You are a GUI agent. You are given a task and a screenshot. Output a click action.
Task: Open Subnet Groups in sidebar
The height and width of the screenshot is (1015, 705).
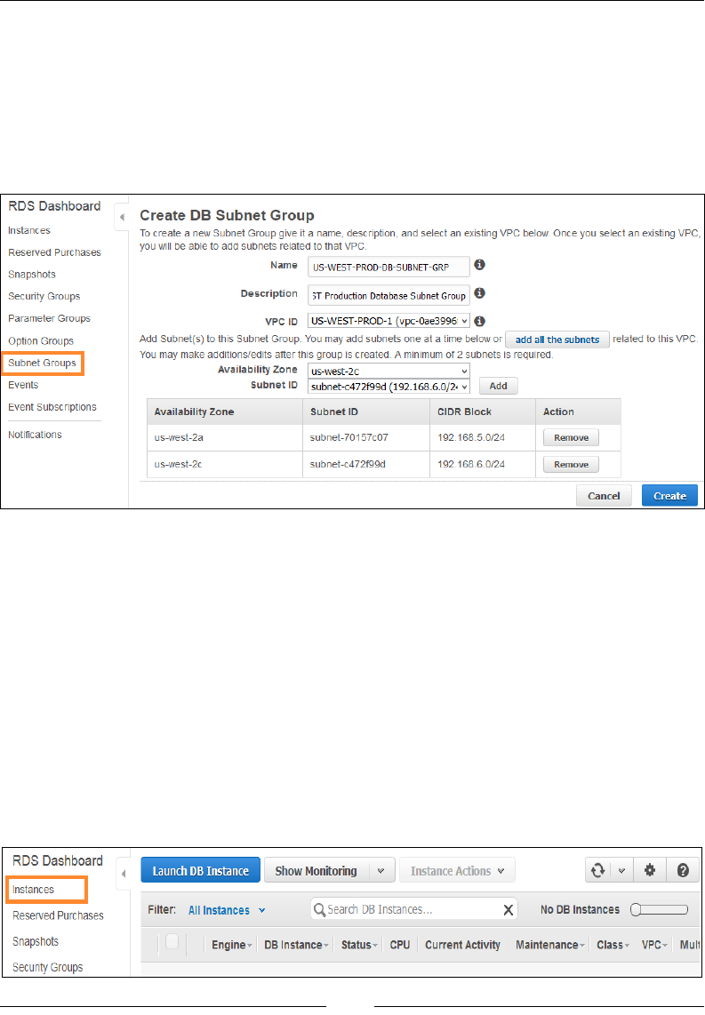42,364
